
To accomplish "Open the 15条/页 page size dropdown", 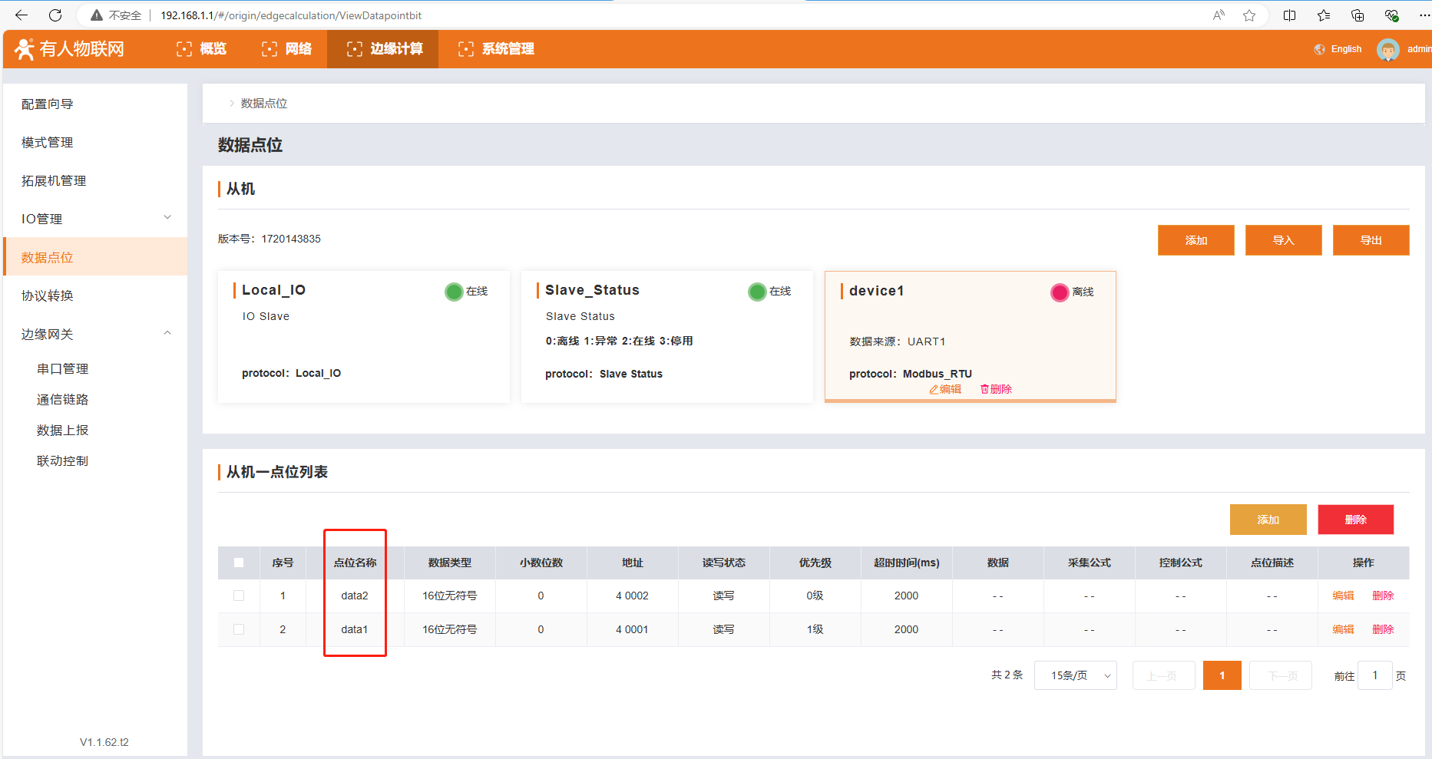I will click(1075, 675).
